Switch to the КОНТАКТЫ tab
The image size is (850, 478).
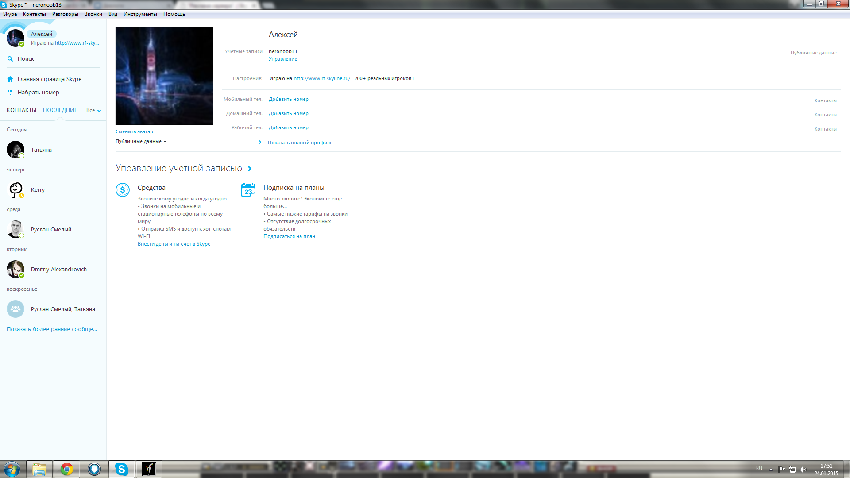pyautogui.click(x=21, y=110)
